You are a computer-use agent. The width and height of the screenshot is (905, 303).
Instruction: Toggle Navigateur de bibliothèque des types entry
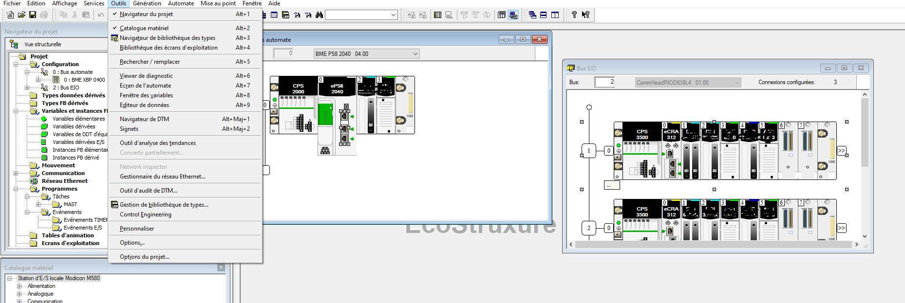click(x=167, y=38)
